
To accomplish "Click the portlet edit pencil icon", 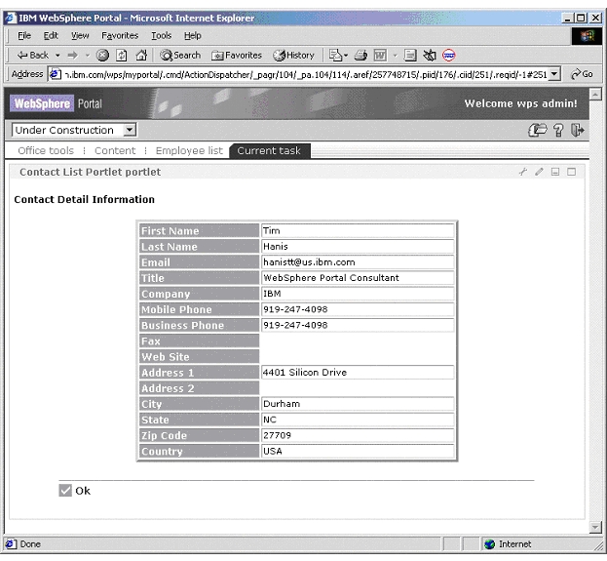I will 539,172.
